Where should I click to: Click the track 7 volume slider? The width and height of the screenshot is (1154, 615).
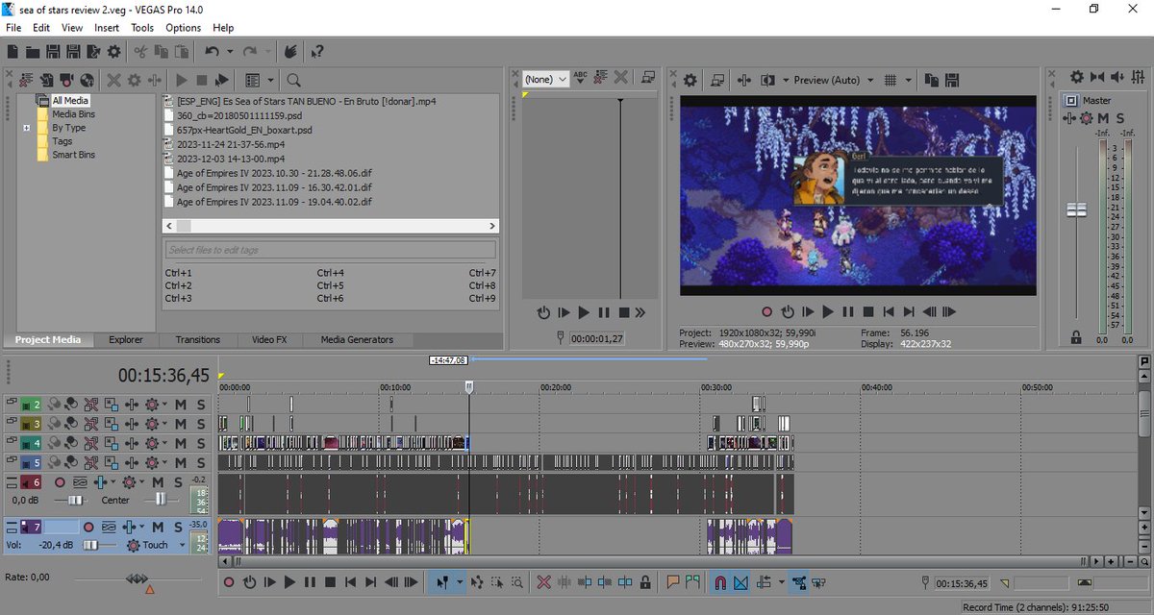point(90,545)
